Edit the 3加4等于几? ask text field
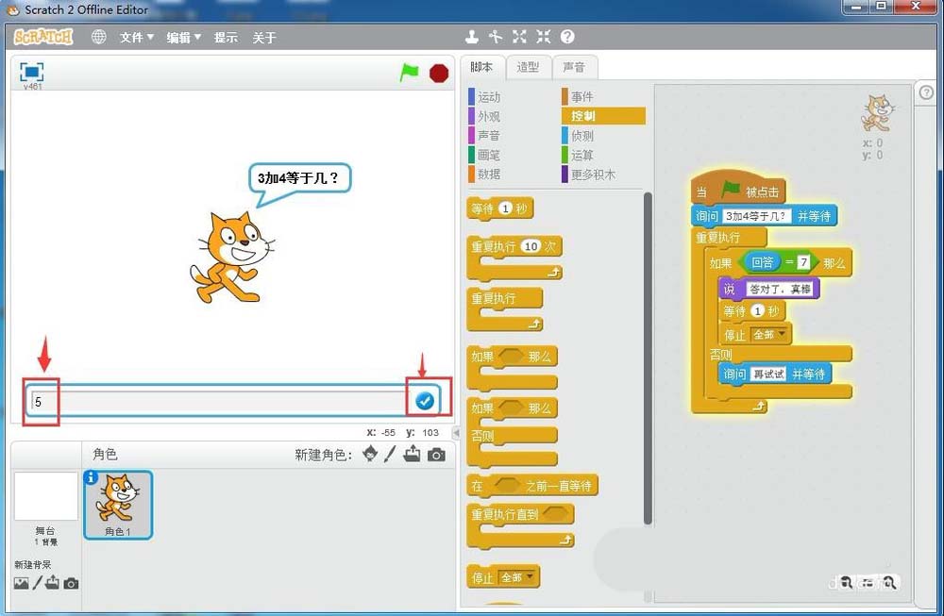 756,216
